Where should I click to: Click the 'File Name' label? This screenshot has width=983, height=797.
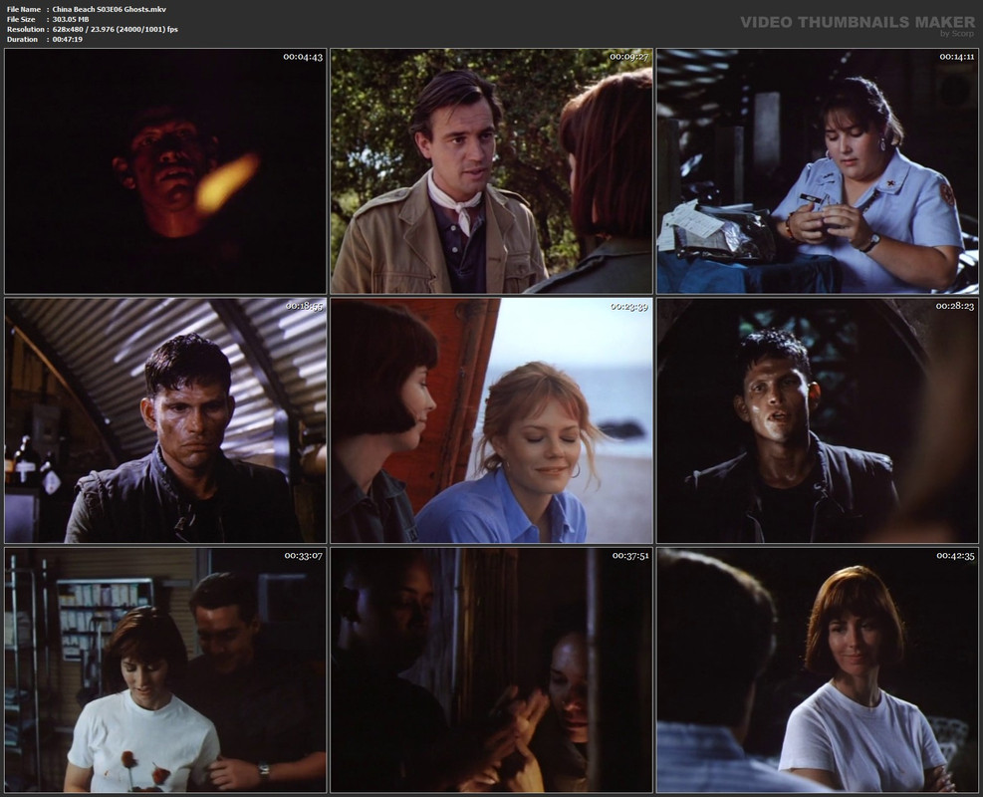23,9
